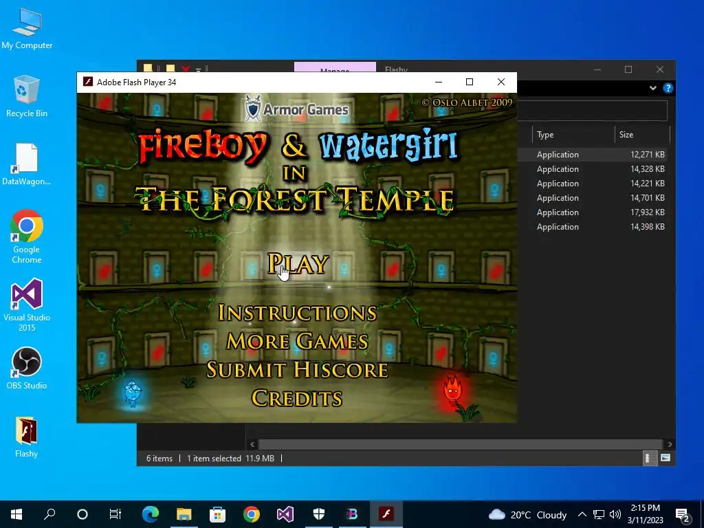Open the Credits screen
Viewport: 704px width, 528px height.
point(297,398)
